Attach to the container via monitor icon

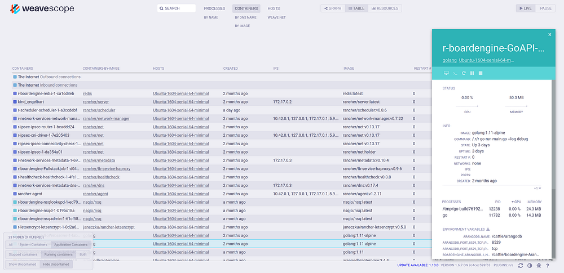pyautogui.click(x=446, y=73)
